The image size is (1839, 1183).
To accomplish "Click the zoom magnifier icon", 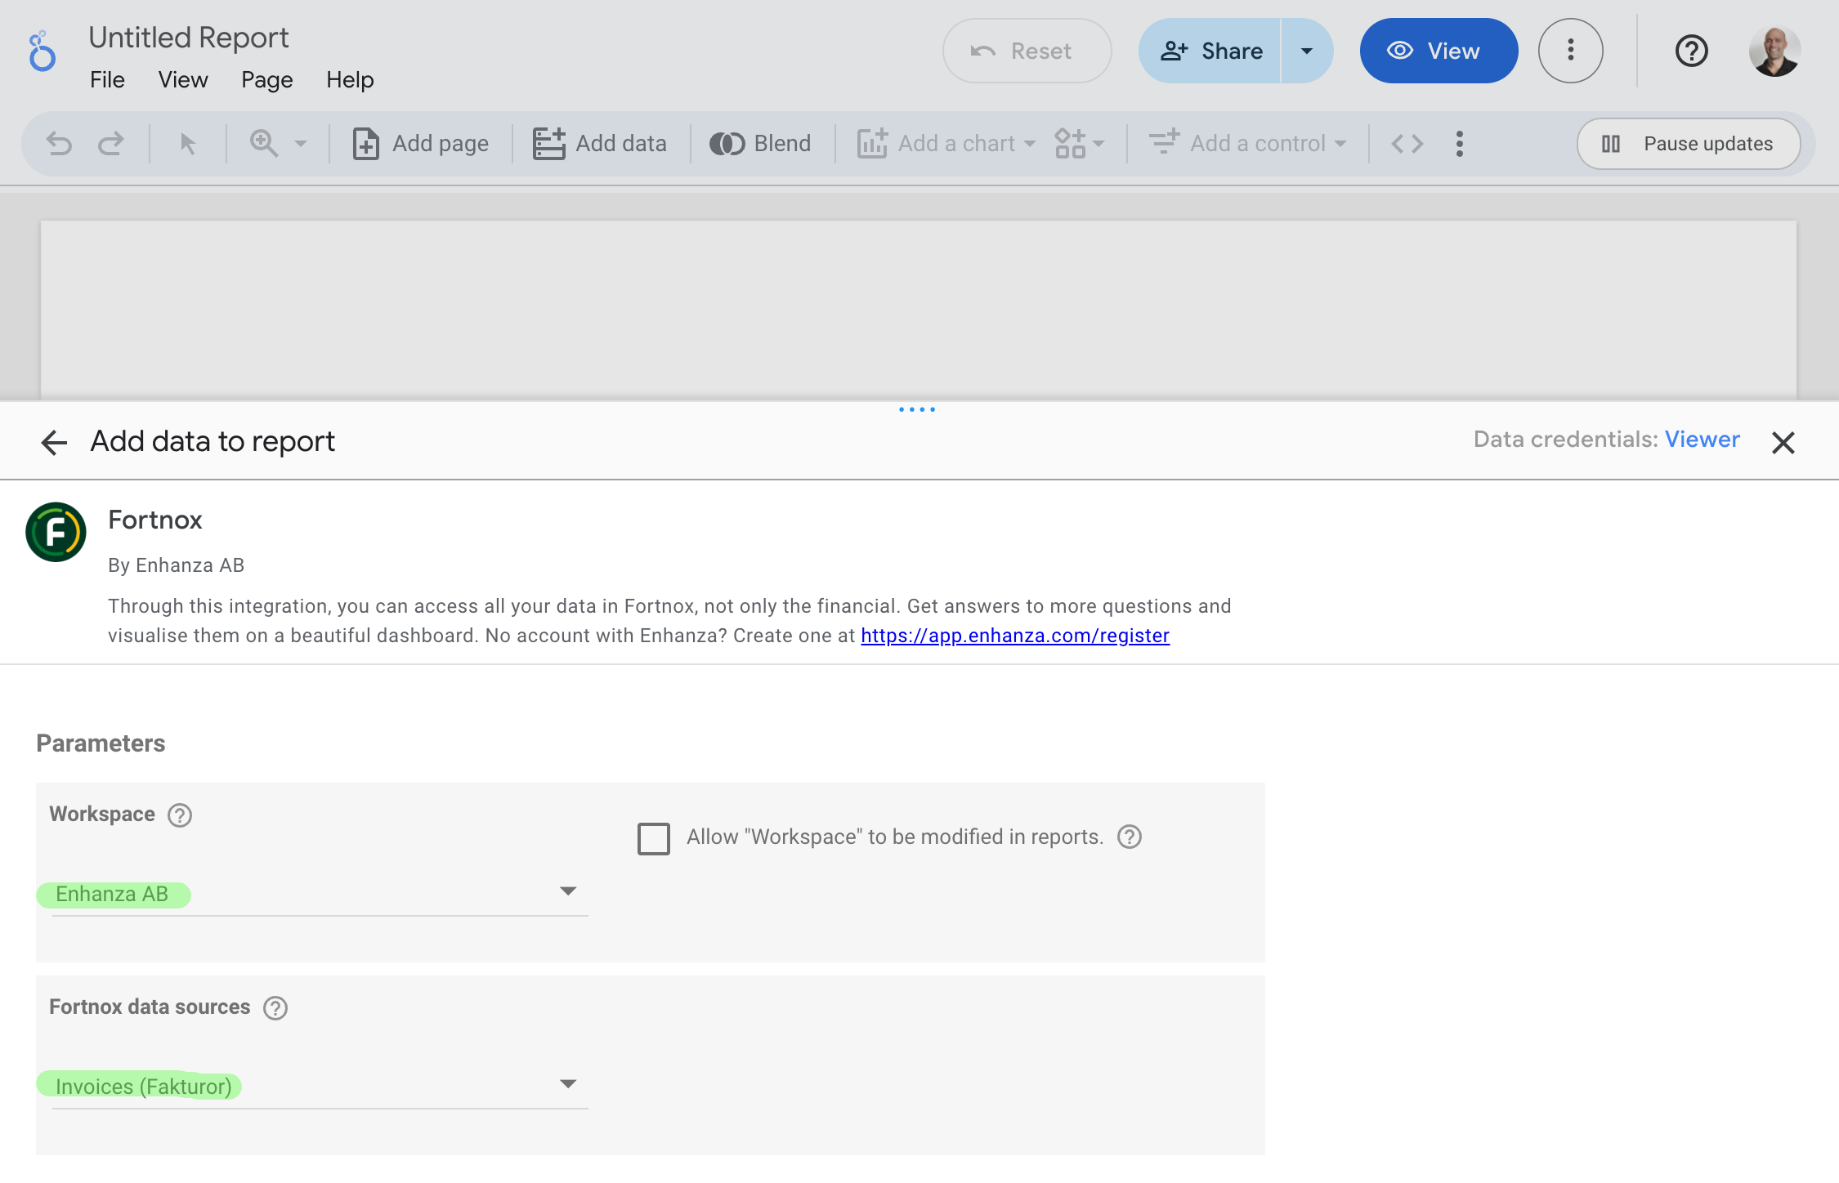I will point(264,144).
